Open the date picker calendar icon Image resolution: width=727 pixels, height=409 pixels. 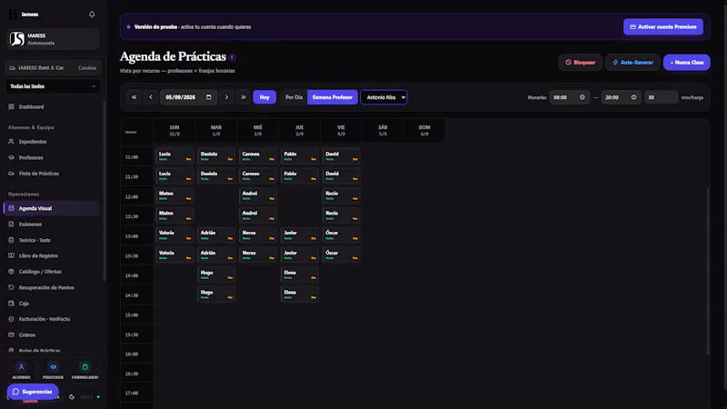209,97
